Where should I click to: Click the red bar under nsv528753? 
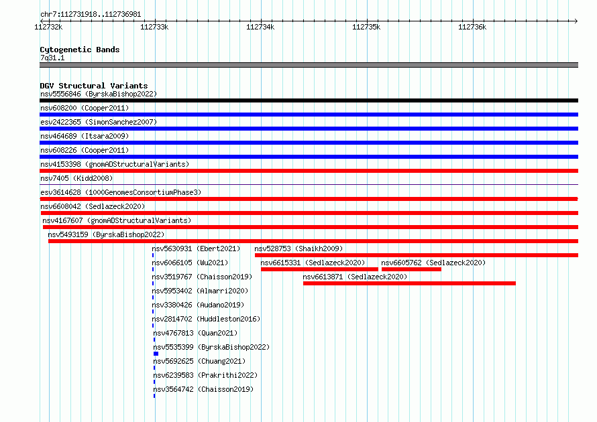[417, 255]
